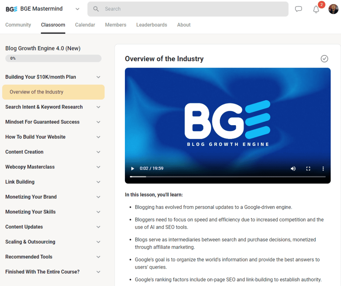Open Monetizing Your Skills title
The width and height of the screenshot is (341, 286).
point(30,212)
